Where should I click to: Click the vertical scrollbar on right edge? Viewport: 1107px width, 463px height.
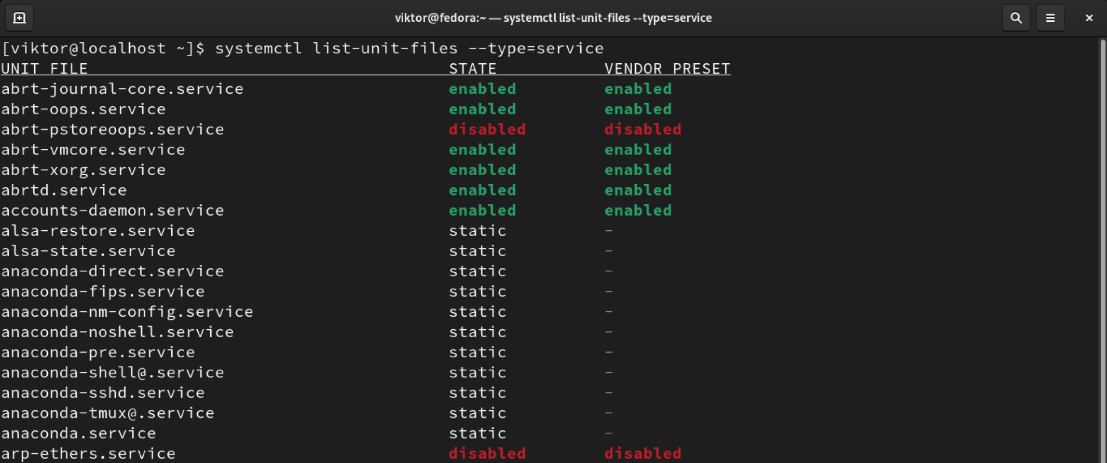1101,249
